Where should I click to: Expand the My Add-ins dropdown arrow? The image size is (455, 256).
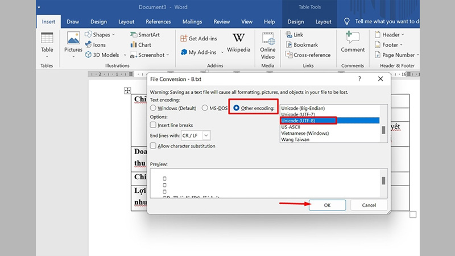pyautogui.click(x=222, y=52)
